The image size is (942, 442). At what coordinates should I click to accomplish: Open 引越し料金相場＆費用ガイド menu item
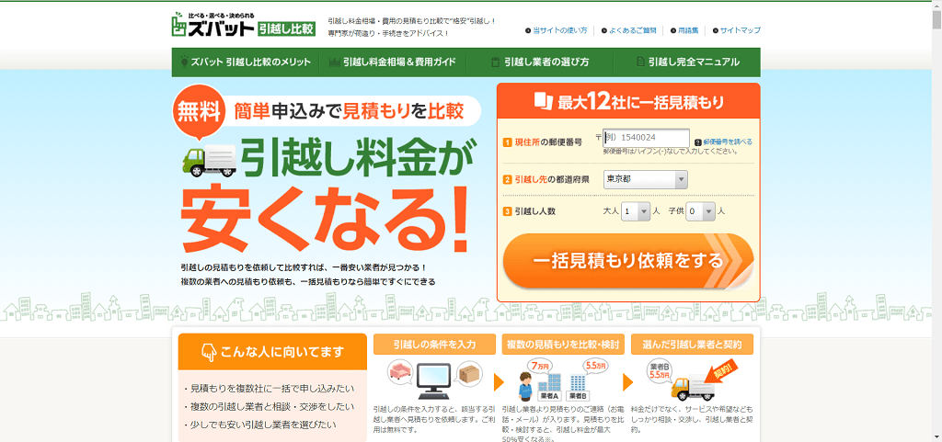pos(392,62)
